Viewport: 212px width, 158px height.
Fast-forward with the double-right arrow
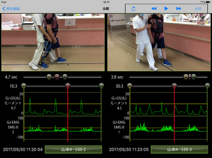[x=179, y=9]
